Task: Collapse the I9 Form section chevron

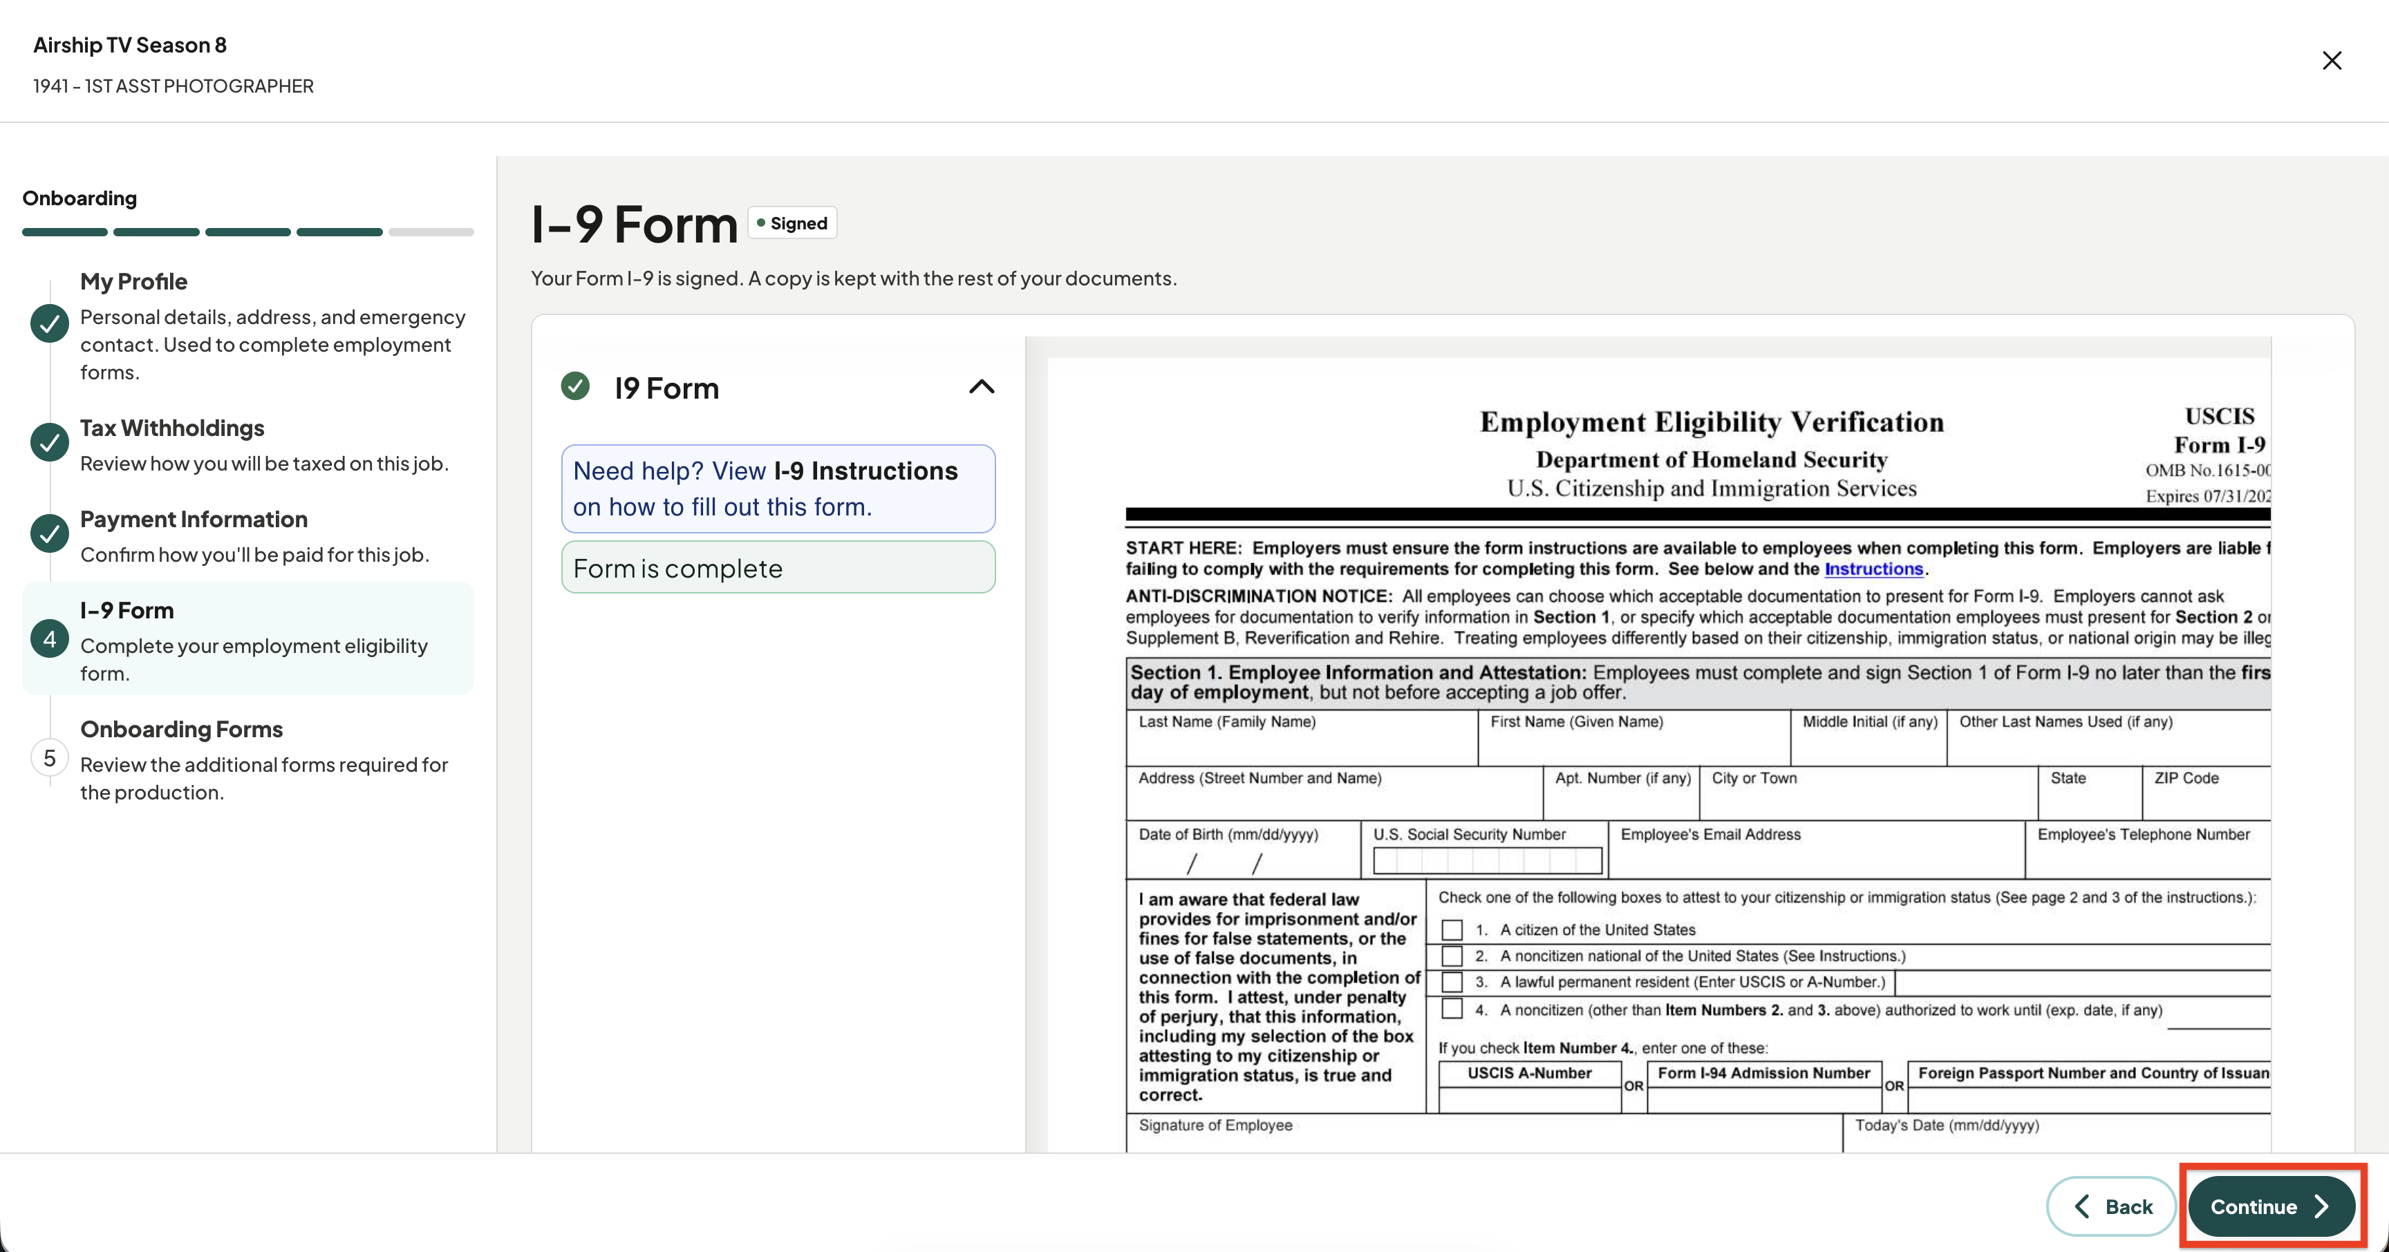Action: coord(981,386)
